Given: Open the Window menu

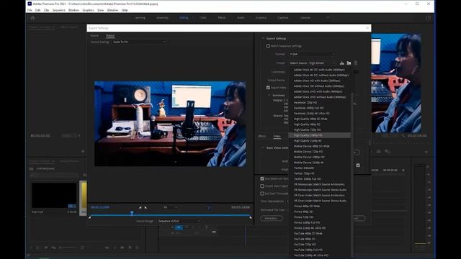Looking at the screenshot, I should pyautogui.click(x=112, y=10).
